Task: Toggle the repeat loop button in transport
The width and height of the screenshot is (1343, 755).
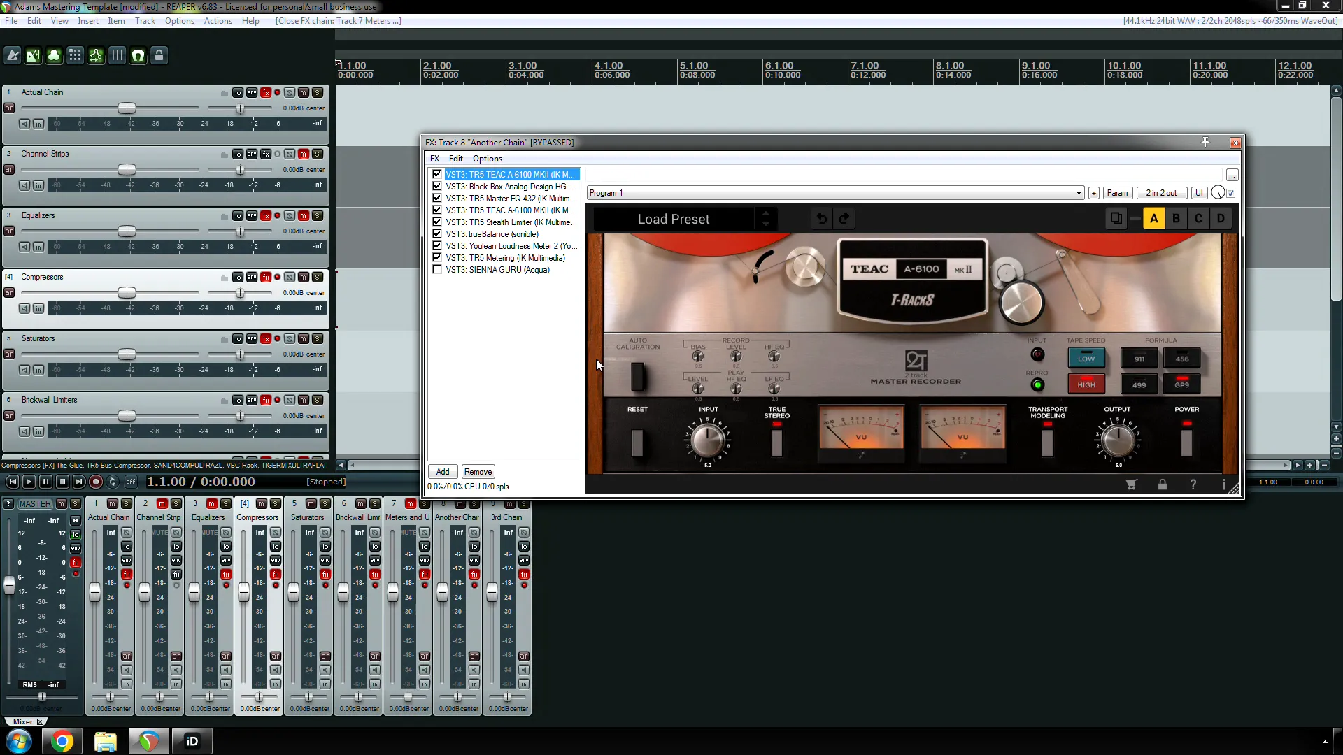Action: (x=113, y=482)
